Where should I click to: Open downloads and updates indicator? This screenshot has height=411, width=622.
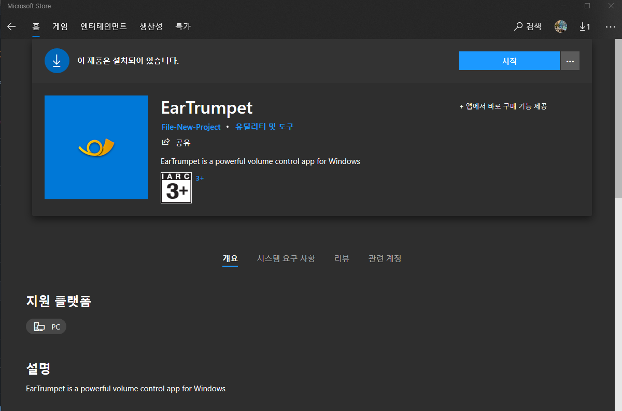[585, 26]
